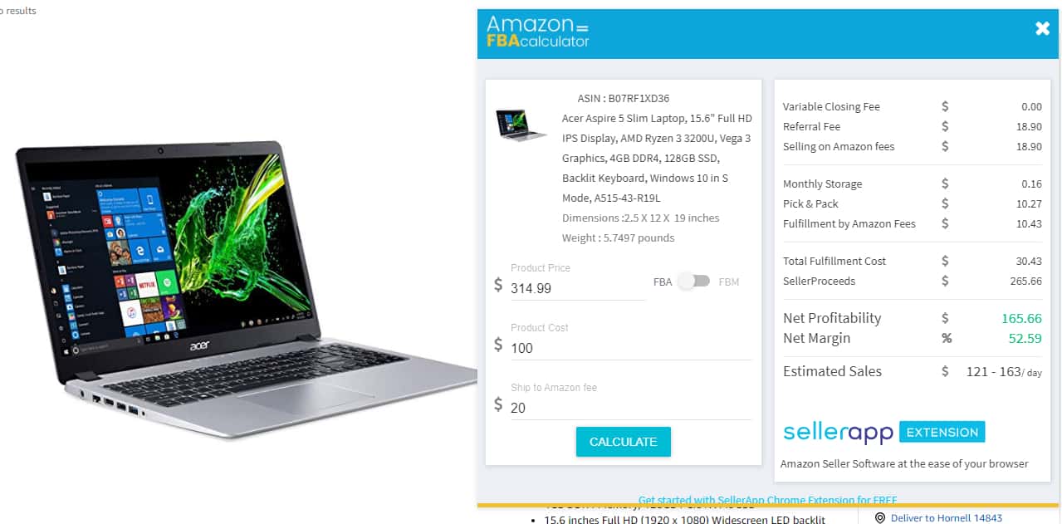Click the delivery location pin icon
The width and height of the screenshot is (1062, 524).
click(880, 517)
